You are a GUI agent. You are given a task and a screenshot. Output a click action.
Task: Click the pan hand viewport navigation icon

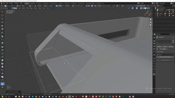pos(150,22)
